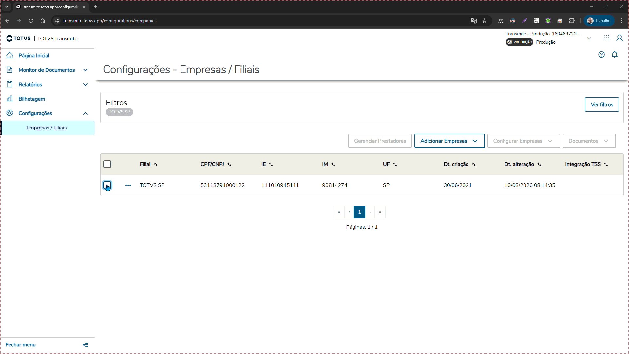Screen dimensions: 629x354
Task: Open the Produção environment selector dropdown
Action: [x=589, y=38]
